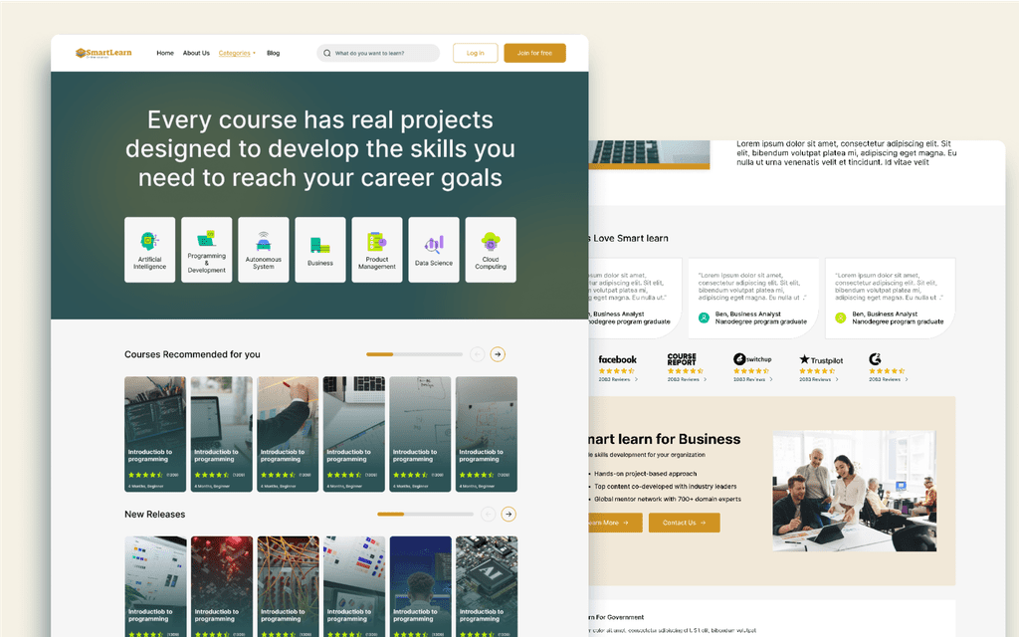Image resolution: width=1019 pixels, height=637 pixels.
Task: Click the G2 review logo
Action: [x=876, y=358]
